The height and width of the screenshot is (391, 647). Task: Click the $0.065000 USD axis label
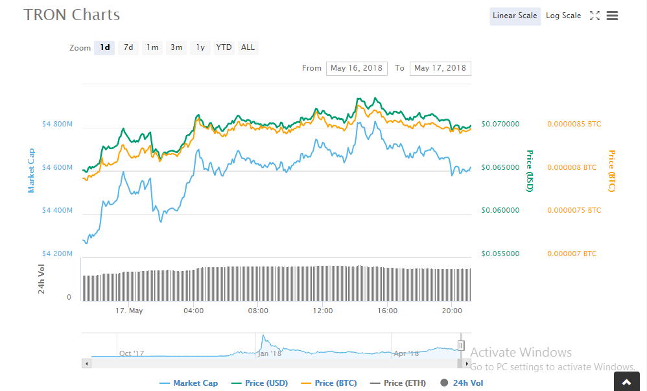(x=500, y=168)
